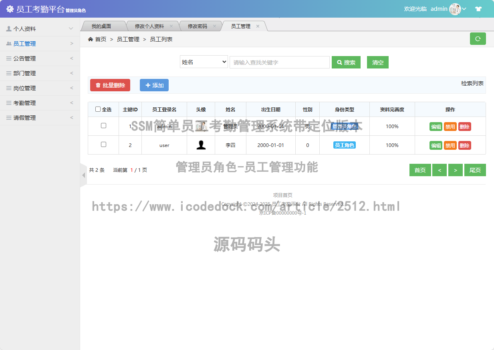Go to 首页 pagination button
494x350 pixels.
(x=420, y=170)
